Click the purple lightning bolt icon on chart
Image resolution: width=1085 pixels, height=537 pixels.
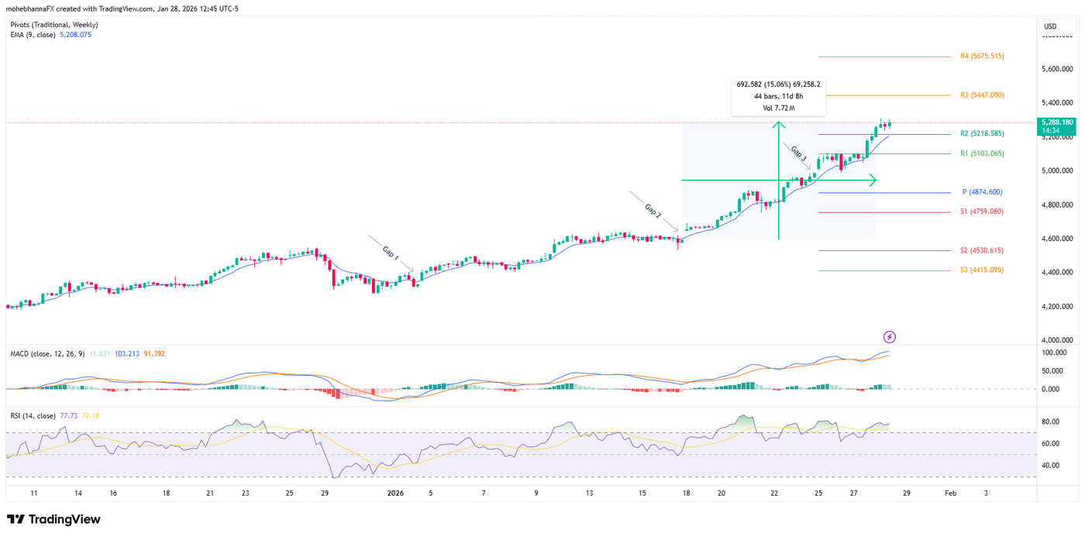pos(889,336)
